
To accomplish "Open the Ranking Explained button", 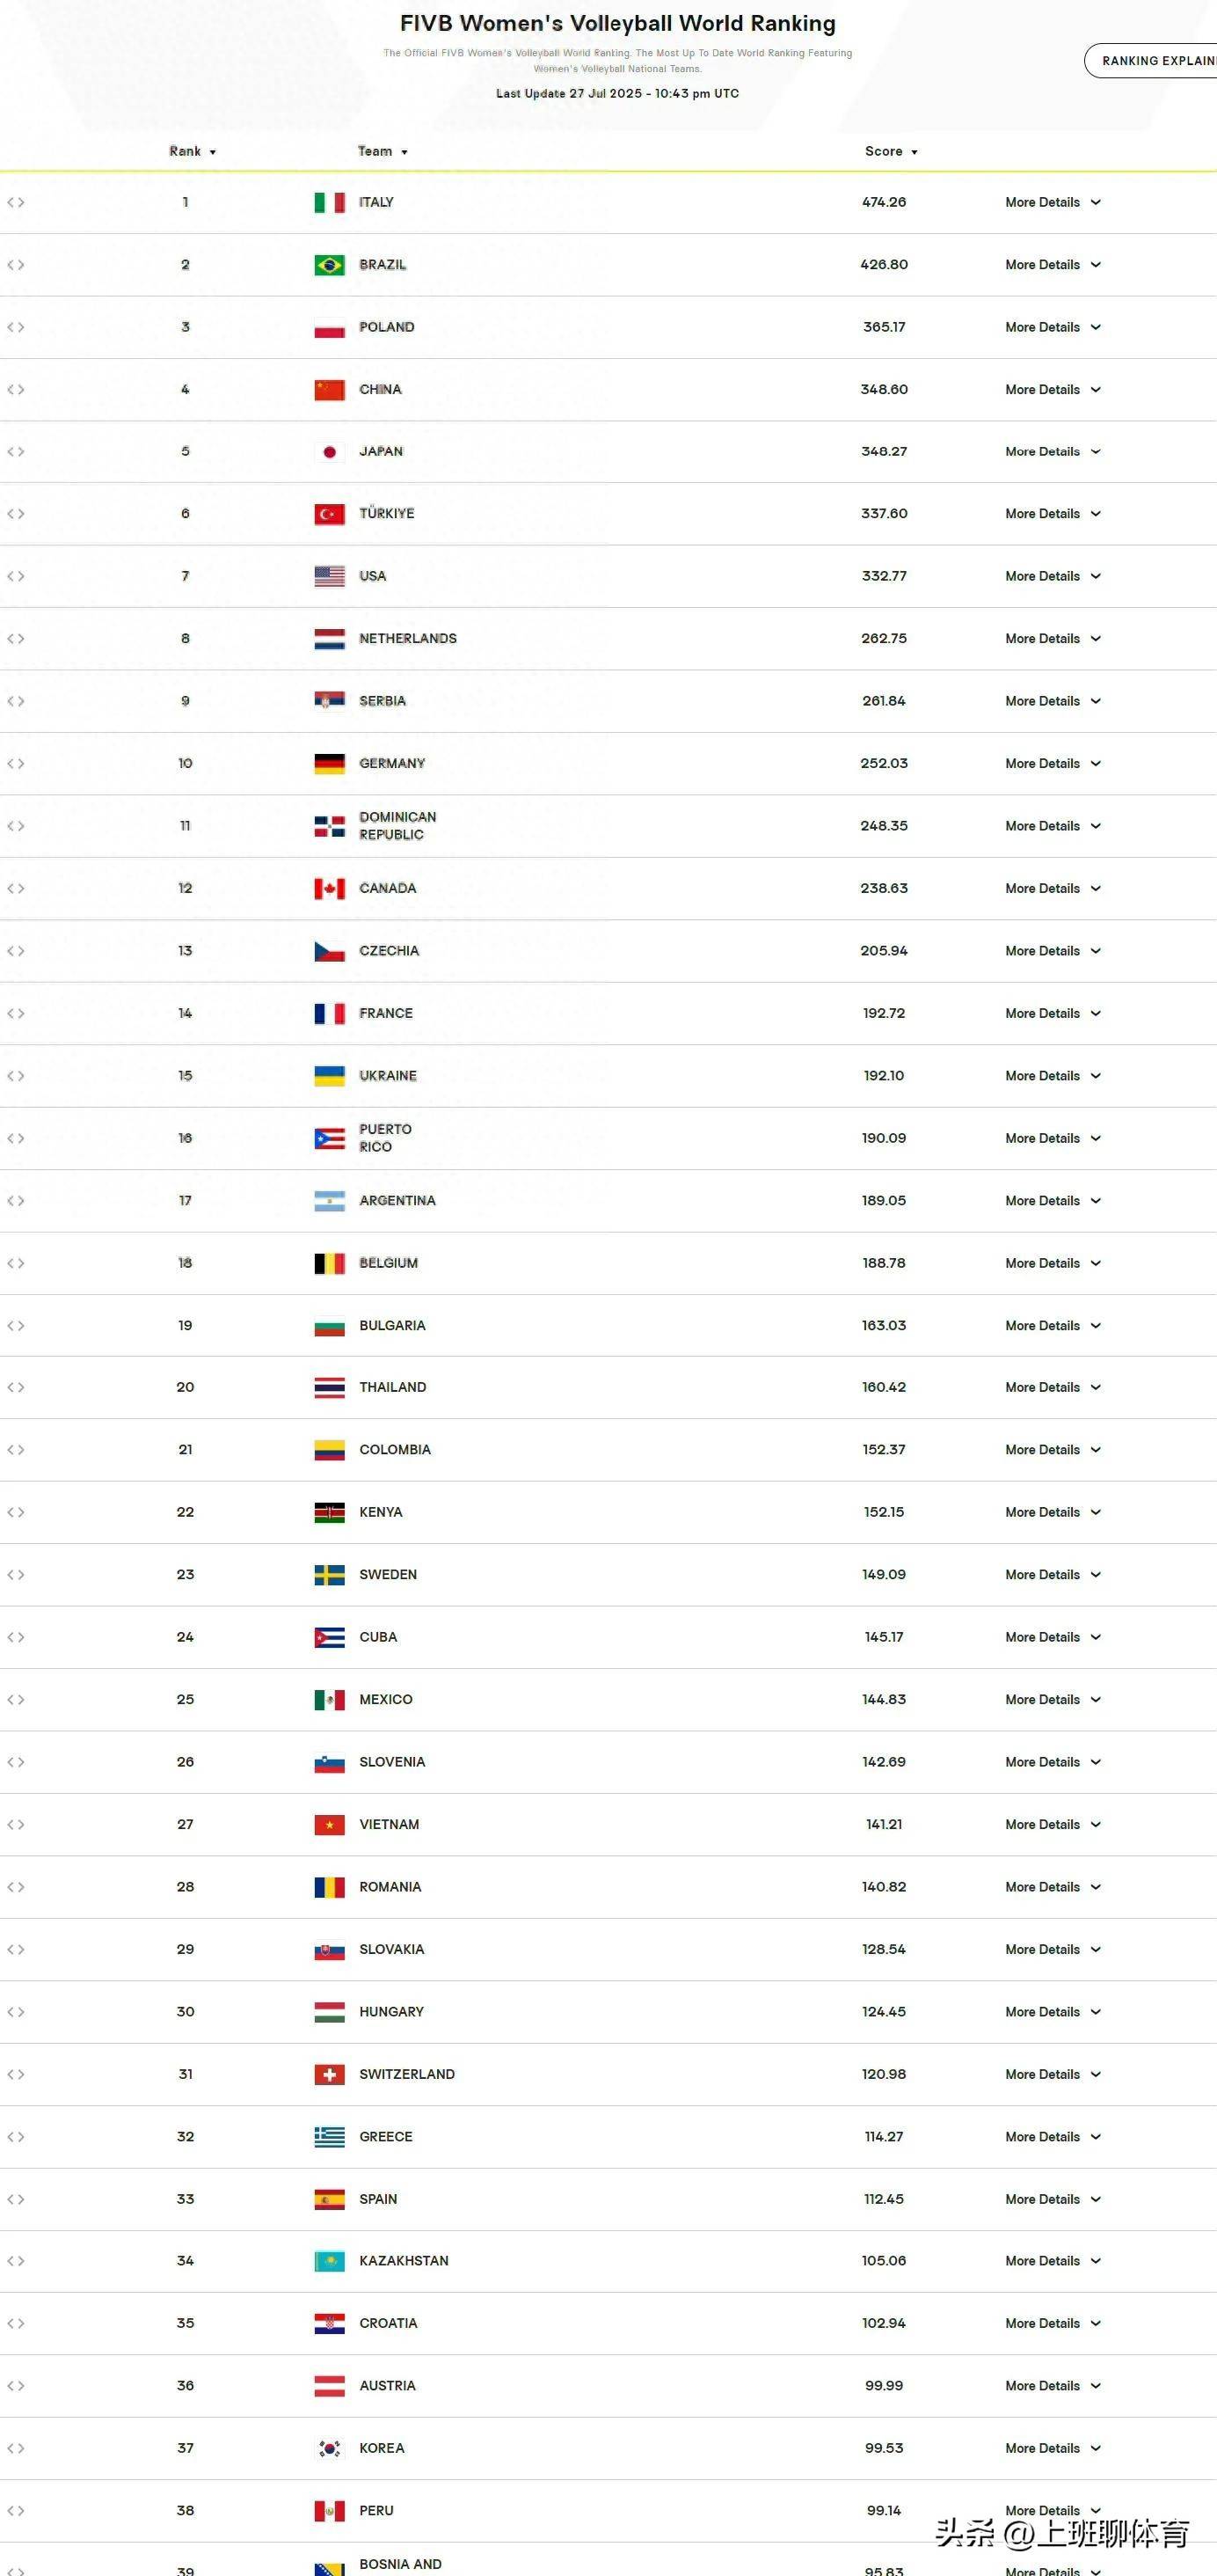I will [x=1151, y=61].
